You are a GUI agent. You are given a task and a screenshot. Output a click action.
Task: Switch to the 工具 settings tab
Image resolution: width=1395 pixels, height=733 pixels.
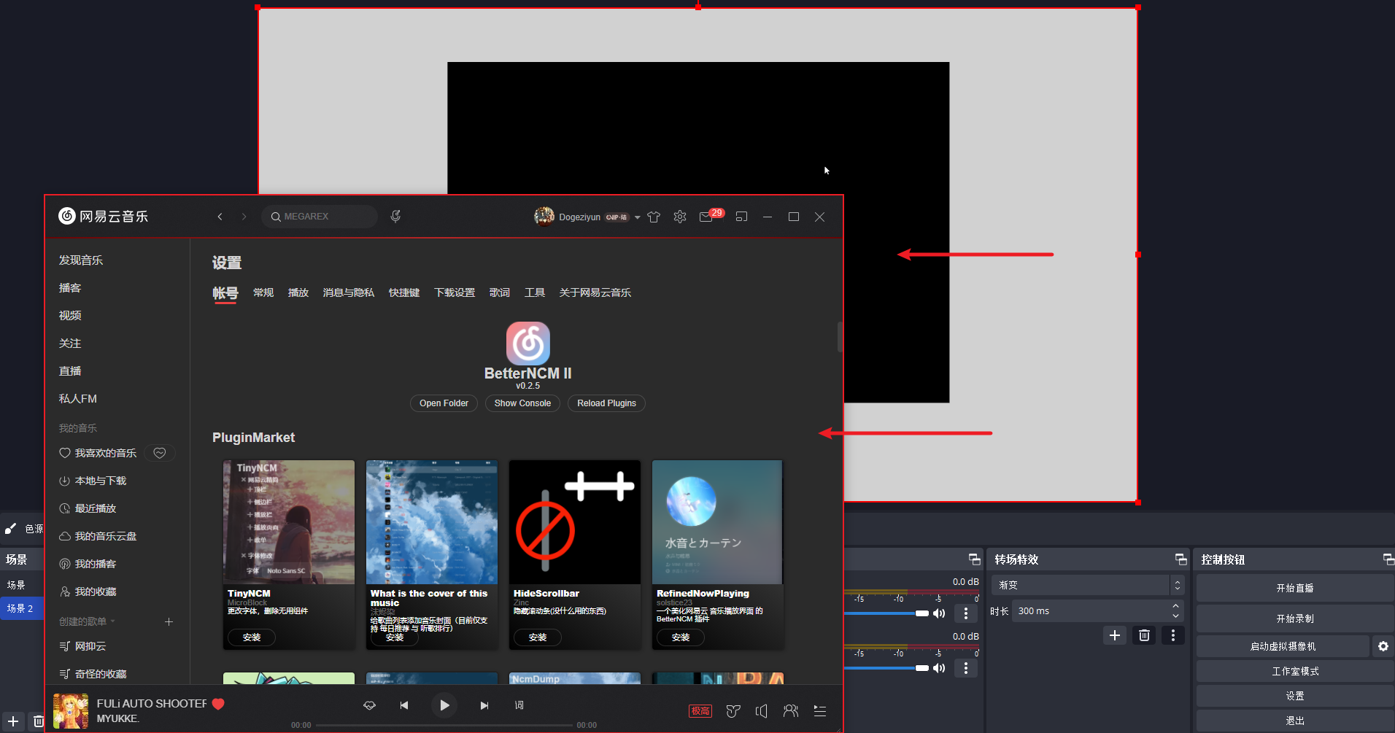tap(535, 292)
